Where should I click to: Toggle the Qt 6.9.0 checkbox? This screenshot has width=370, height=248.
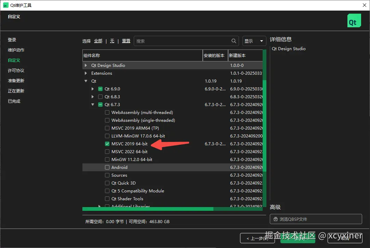pyautogui.click(x=100, y=89)
